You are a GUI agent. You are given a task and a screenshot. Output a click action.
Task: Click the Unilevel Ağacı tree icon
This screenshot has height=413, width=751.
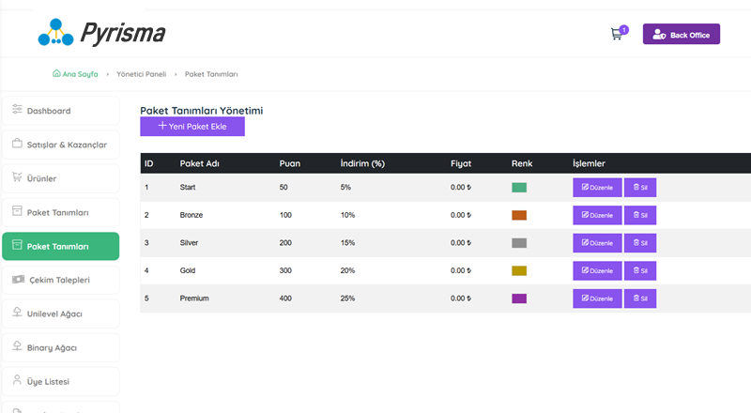point(17,314)
